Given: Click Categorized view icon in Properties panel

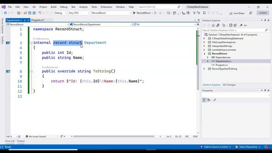Looking at the screenshot, I should [204, 100].
